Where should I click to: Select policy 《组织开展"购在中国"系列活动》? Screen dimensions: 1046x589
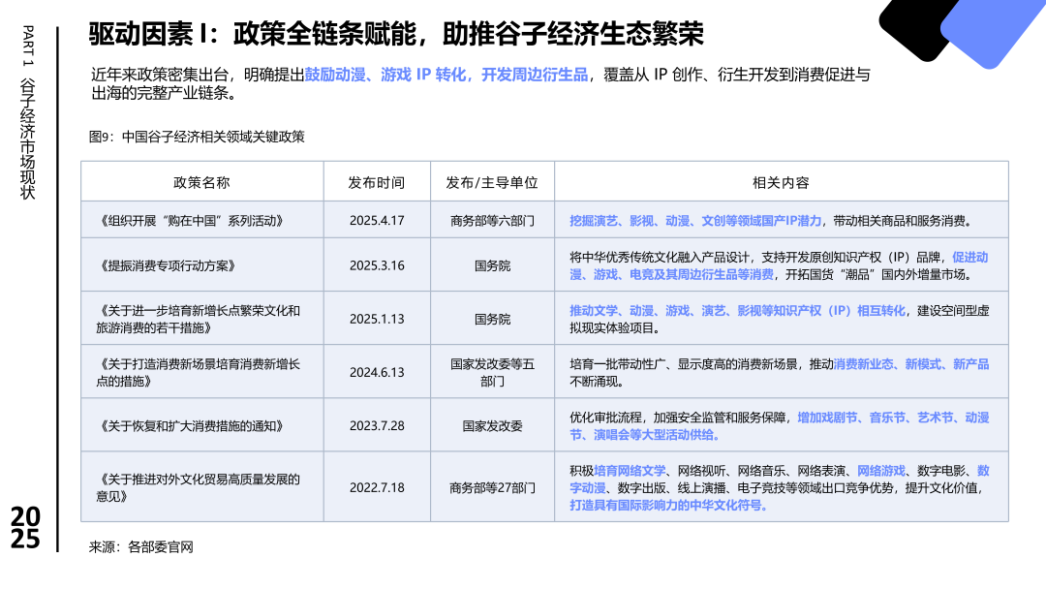click(190, 221)
